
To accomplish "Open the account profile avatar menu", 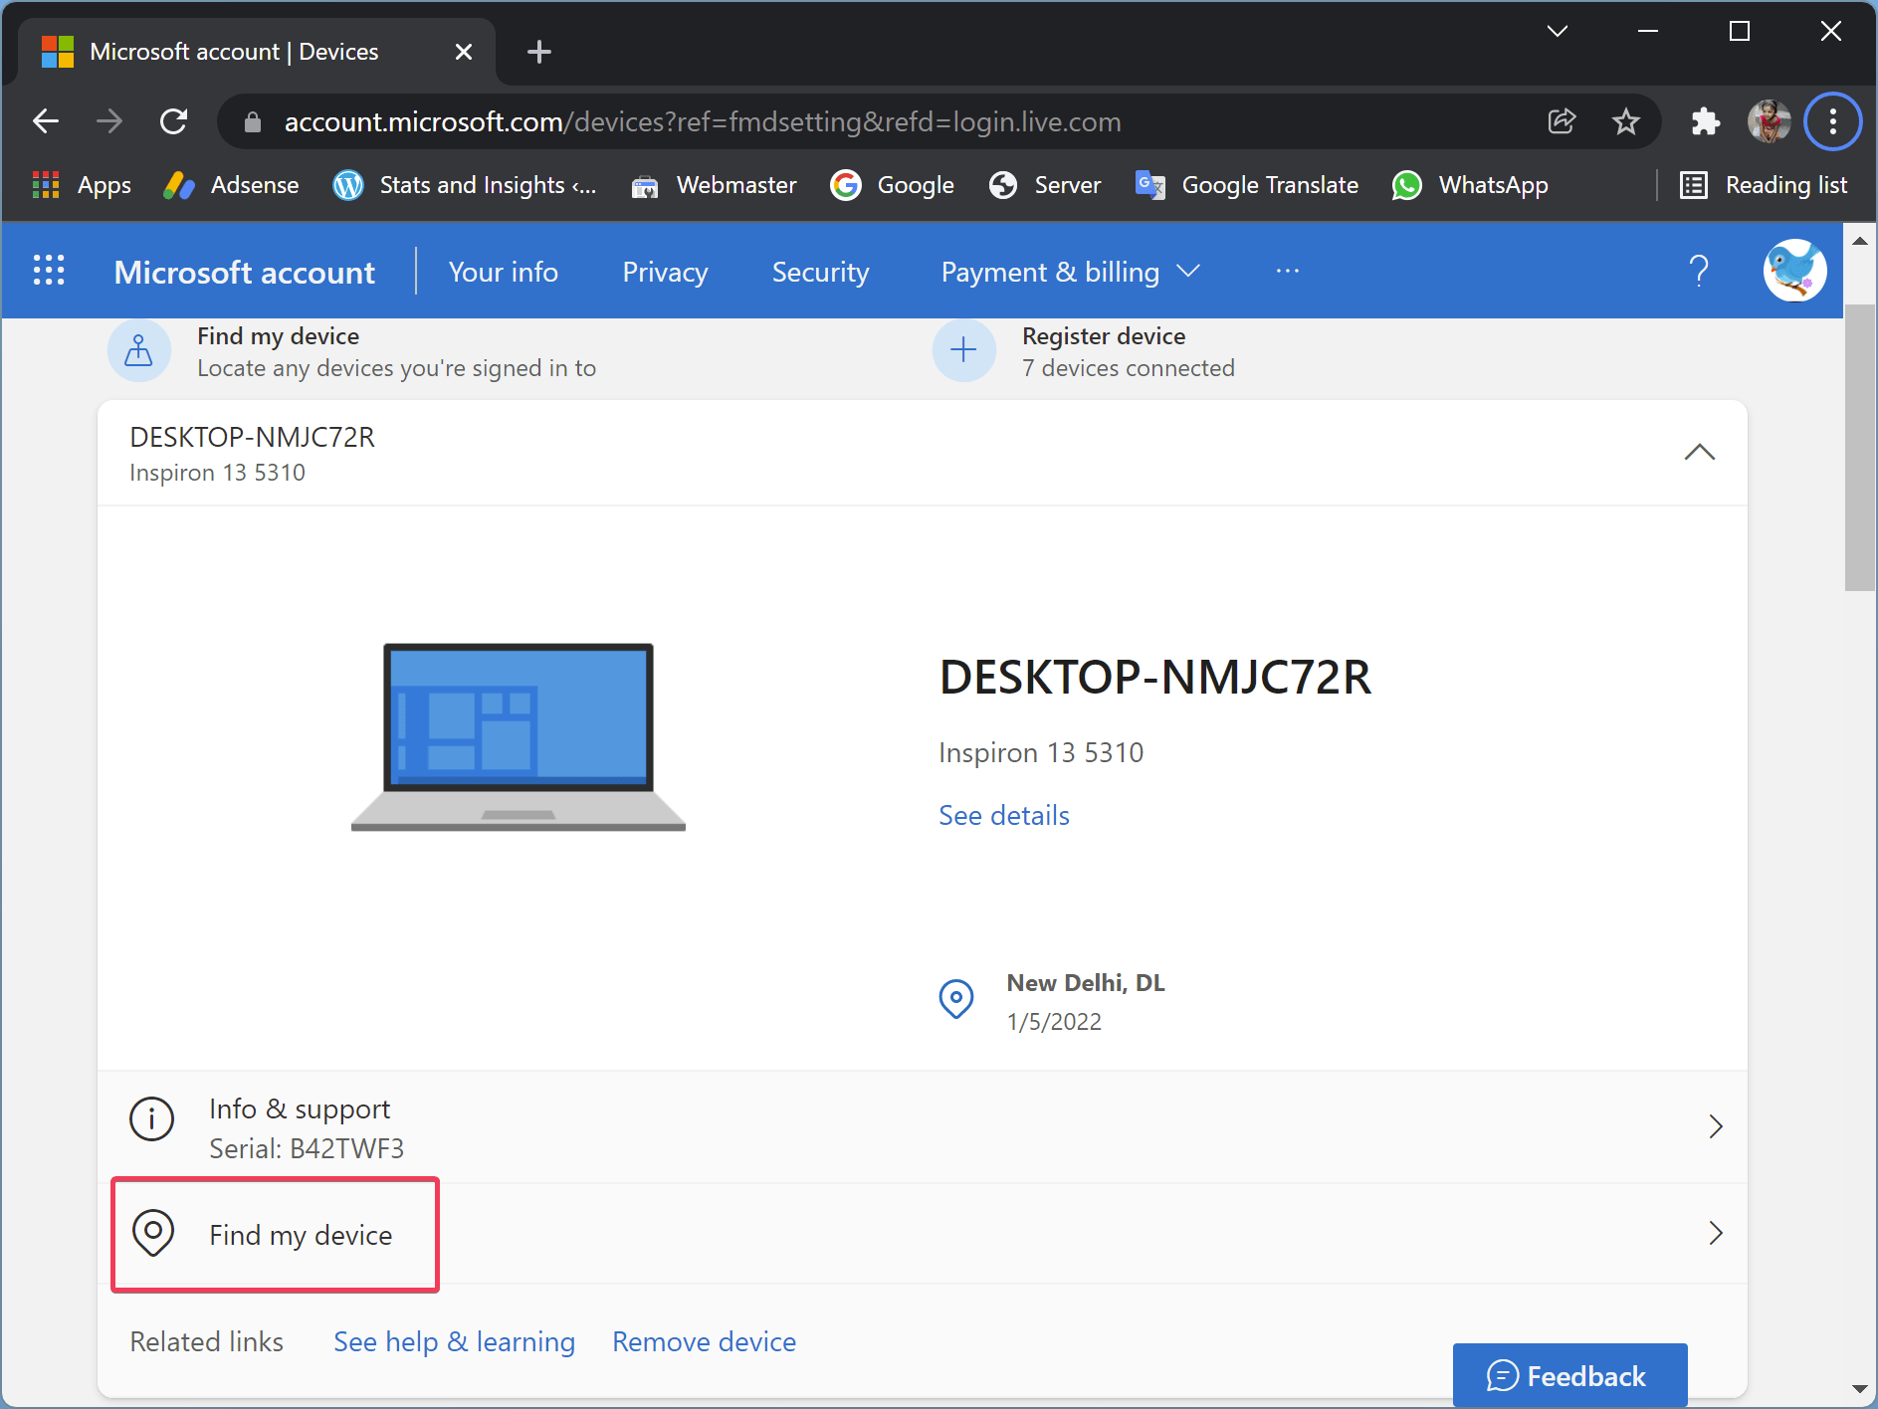I will [x=1795, y=270].
